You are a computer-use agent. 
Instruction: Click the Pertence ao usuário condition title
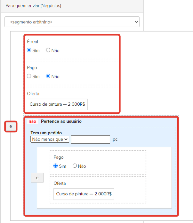coord(61,121)
